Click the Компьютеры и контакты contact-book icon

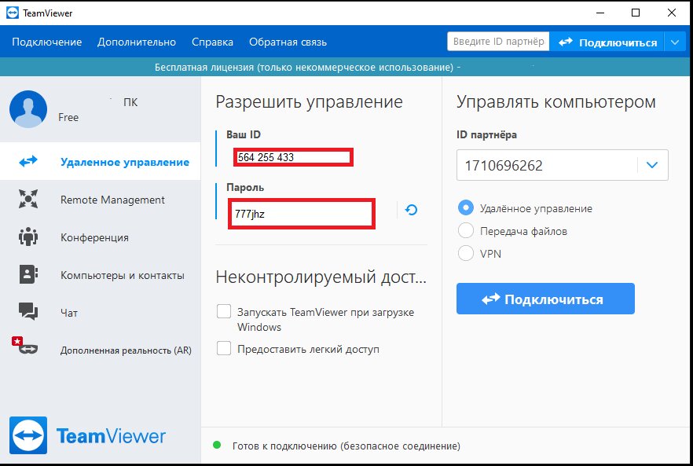click(28, 274)
